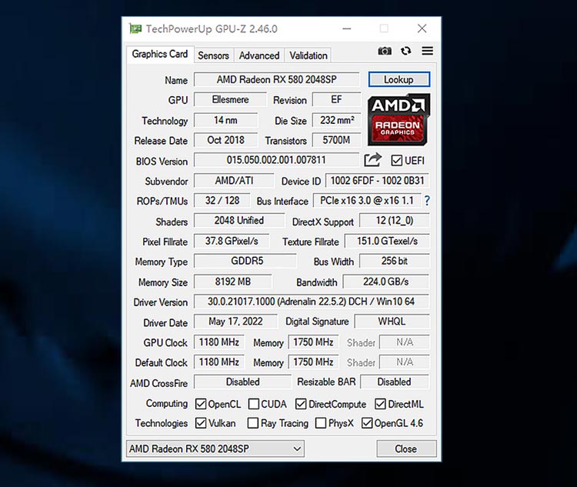Click the refresh icon in GPU-Z

(x=406, y=51)
